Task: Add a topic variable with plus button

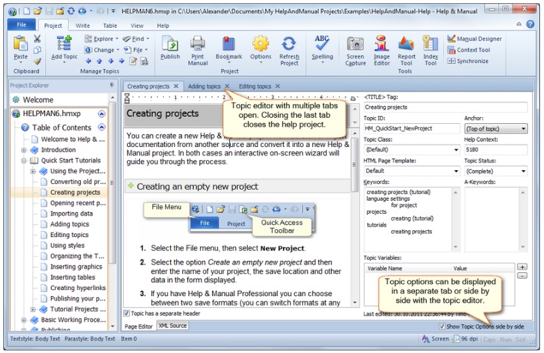Action: point(522,267)
